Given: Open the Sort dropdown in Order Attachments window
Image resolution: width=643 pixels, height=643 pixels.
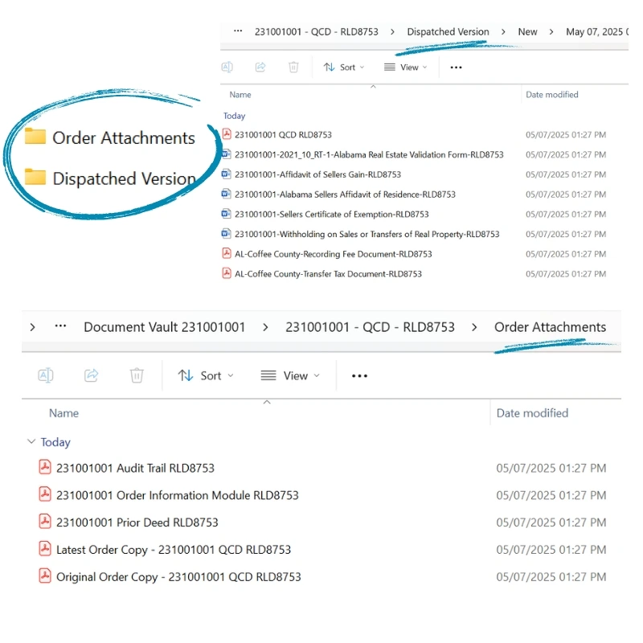Looking at the screenshot, I should pos(206,375).
